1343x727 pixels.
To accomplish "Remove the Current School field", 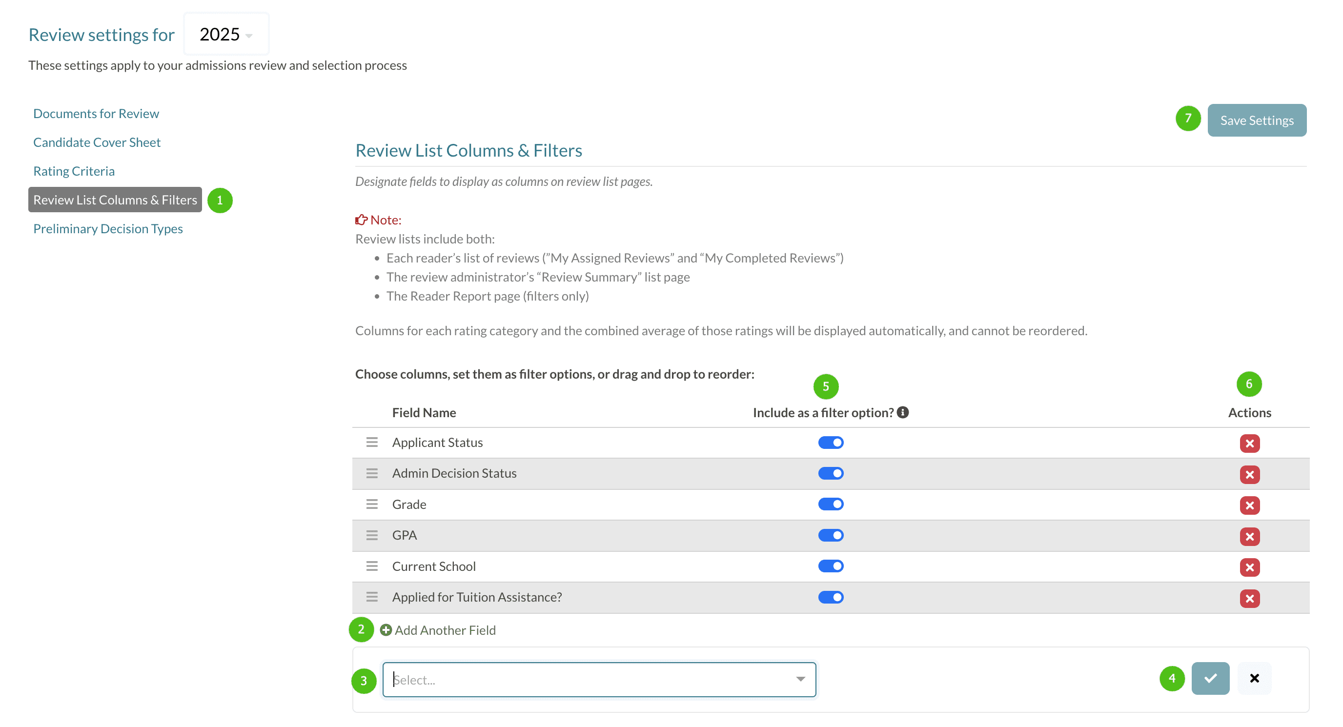I will pos(1249,567).
